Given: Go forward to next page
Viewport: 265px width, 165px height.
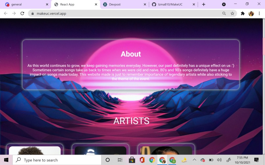Looking at the screenshot, I should [x=14, y=13].
